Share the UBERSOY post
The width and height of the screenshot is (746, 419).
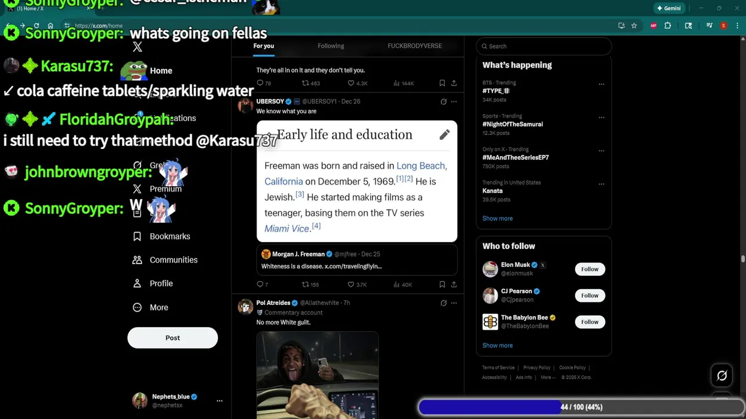[454, 285]
